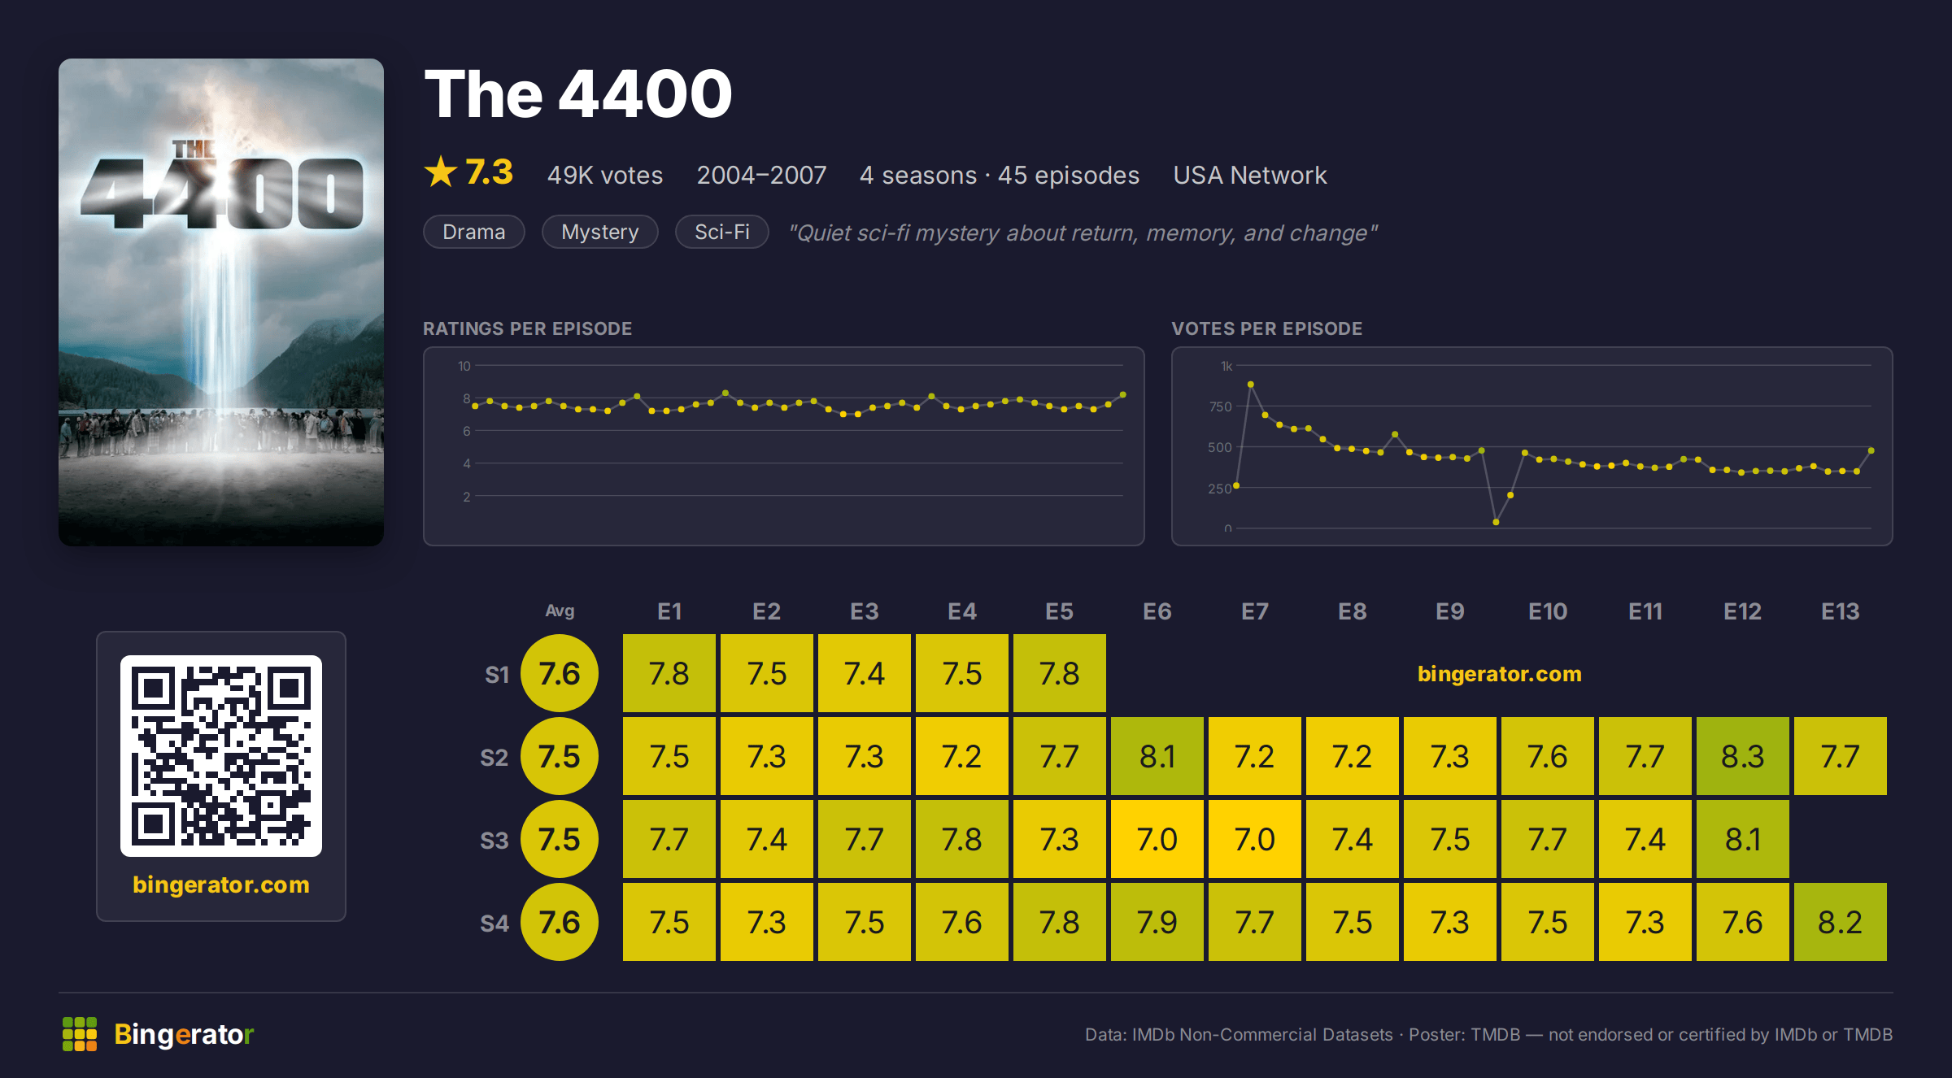
Task: Click the E7 column header
Action: 1255,611
